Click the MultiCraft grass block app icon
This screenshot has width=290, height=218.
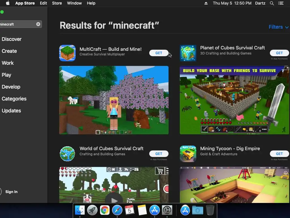(x=67, y=53)
